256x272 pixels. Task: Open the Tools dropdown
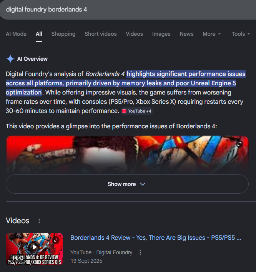click(241, 34)
